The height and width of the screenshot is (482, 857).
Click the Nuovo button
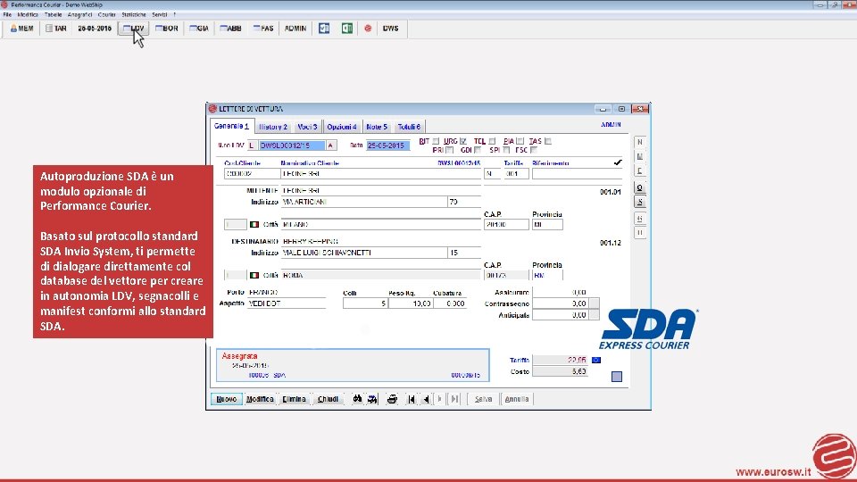[226, 399]
